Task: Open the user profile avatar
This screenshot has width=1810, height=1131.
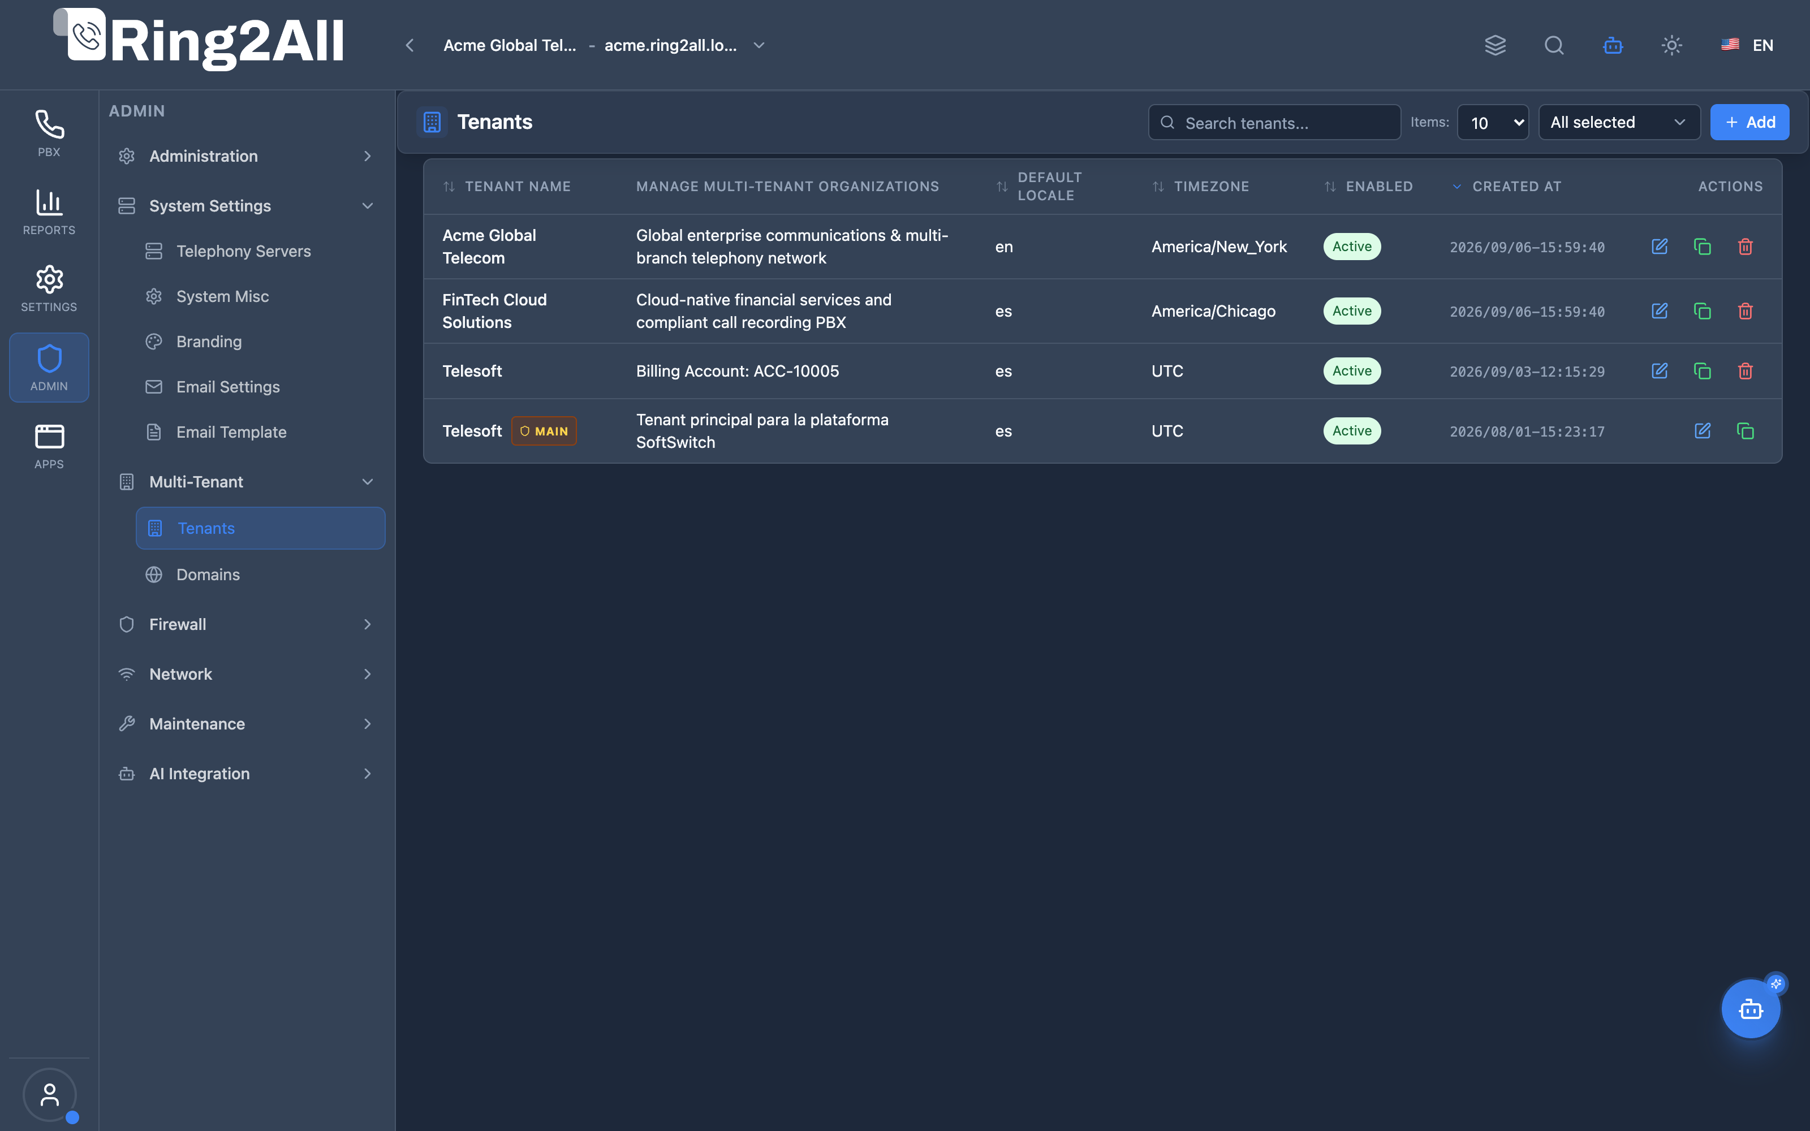Action: pyautogui.click(x=49, y=1094)
